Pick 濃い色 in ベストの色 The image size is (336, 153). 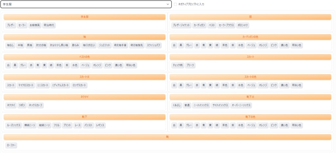[x=118, y=65]
